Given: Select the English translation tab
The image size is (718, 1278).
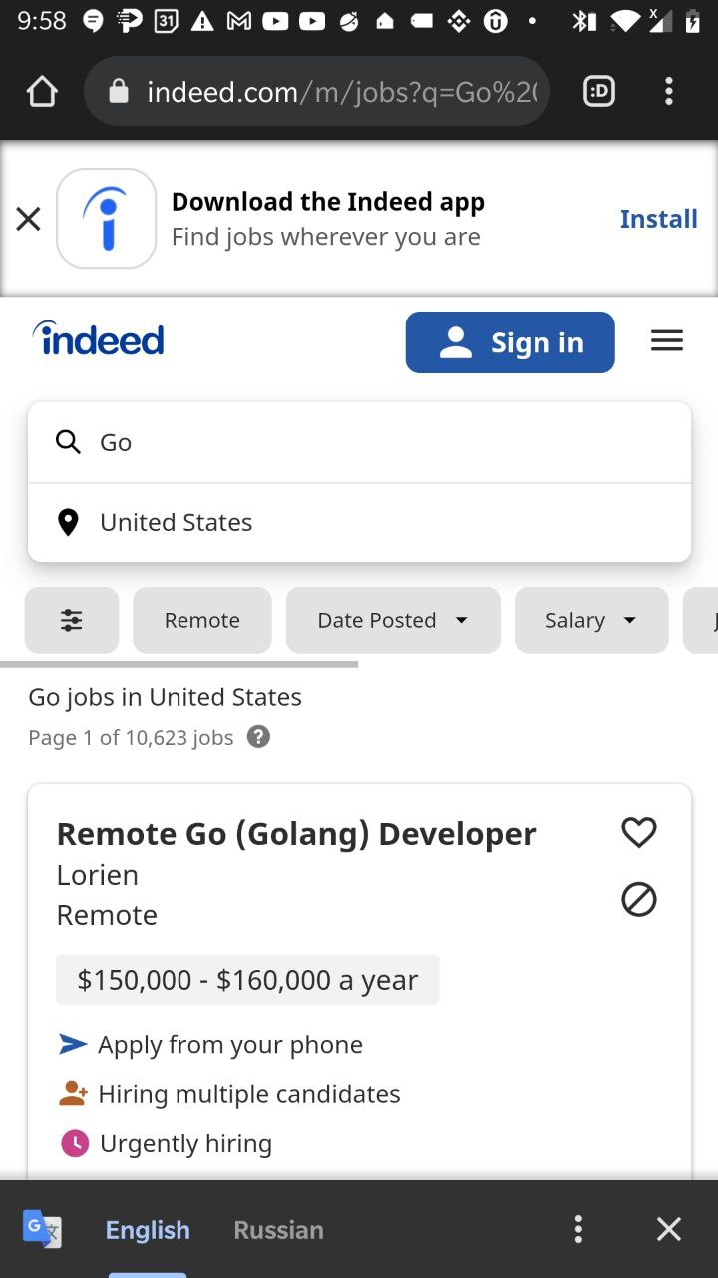Looking at the screenshot, I should click(148, 1230).
